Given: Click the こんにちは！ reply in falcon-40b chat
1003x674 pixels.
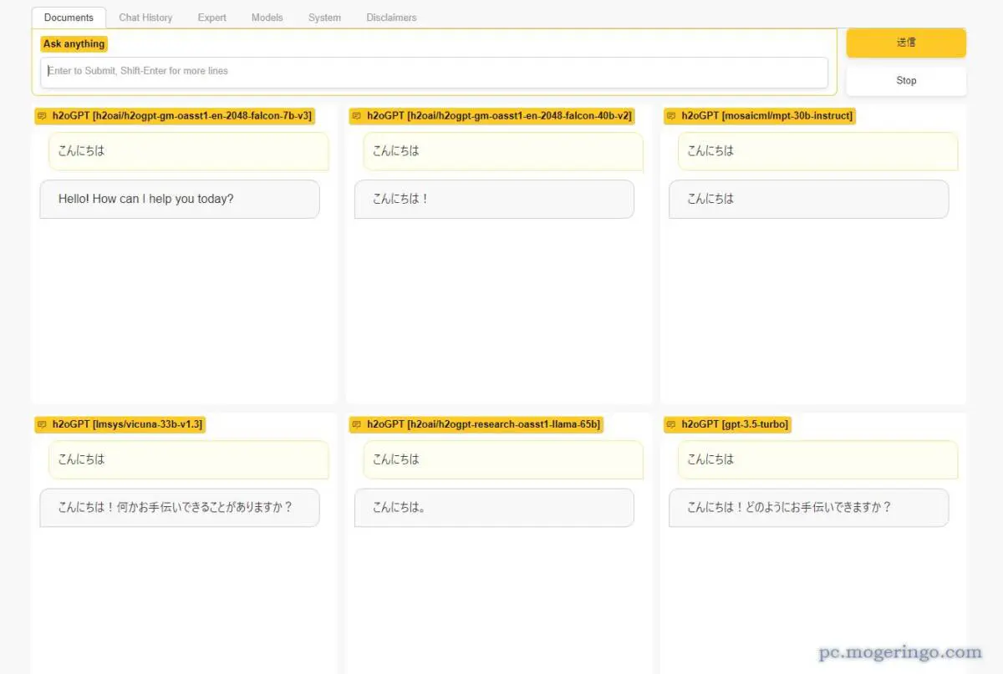Looking at the screenshot, I should click(494, 200).
